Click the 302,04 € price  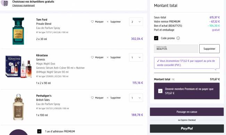[137, 39]
